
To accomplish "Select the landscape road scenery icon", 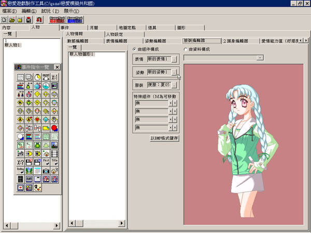I will (x=29, y=171).
